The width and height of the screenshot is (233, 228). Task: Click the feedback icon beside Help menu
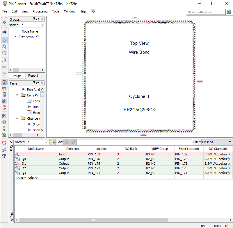pos(93,11)
